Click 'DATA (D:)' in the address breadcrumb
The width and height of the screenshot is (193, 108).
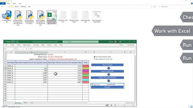click(24, 7)
